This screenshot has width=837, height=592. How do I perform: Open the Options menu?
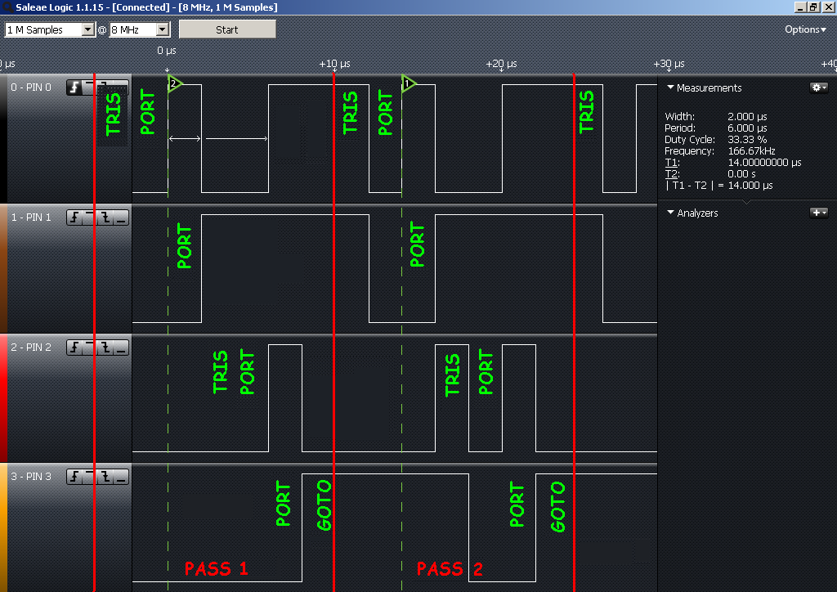(x=805, y=29)
